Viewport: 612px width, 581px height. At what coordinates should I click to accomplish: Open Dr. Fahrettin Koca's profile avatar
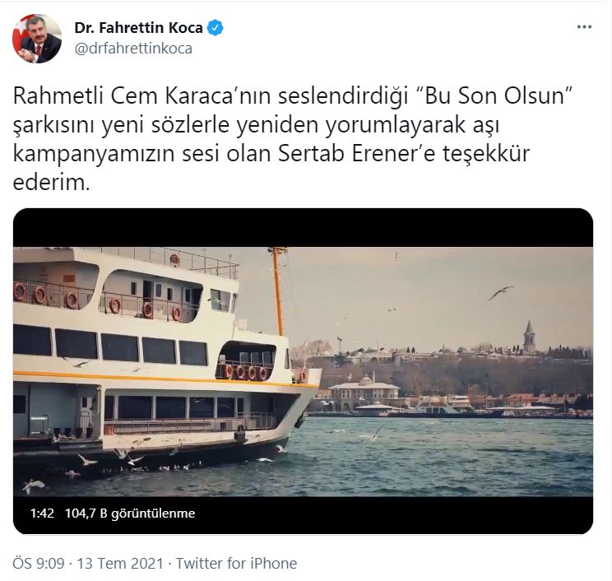[x=37, y=38]
